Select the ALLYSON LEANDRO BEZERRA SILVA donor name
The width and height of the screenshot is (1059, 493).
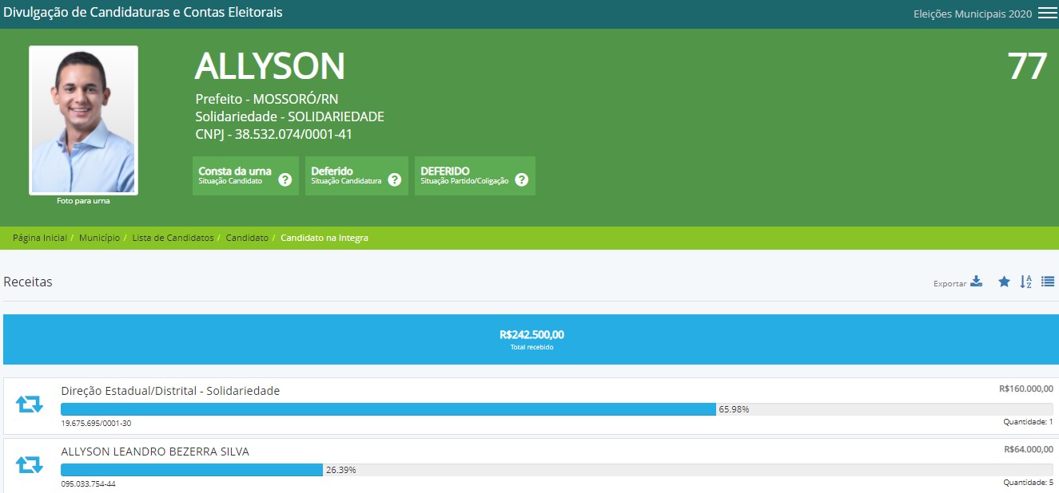[x=155, y=452]
